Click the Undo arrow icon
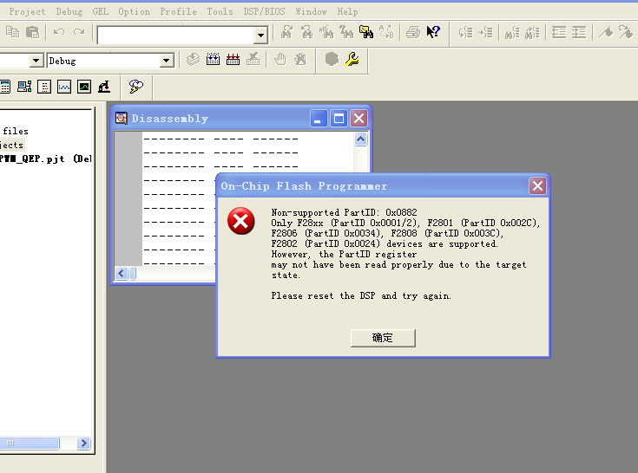638x473 pixels. (x=59, y=32)
